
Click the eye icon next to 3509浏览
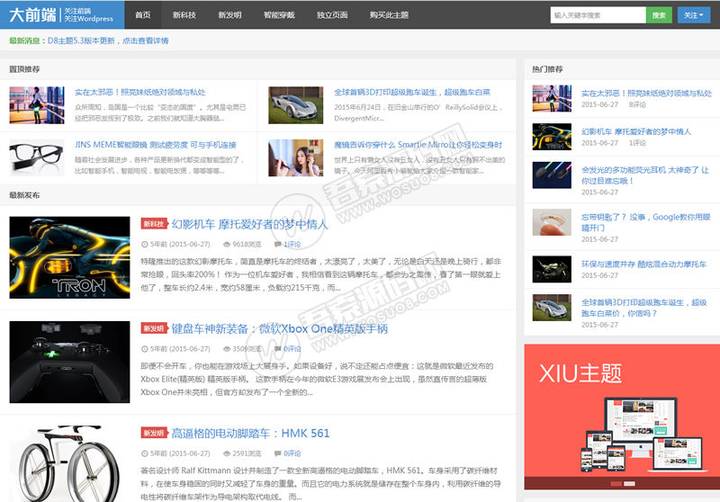click(x=227, y=349)
